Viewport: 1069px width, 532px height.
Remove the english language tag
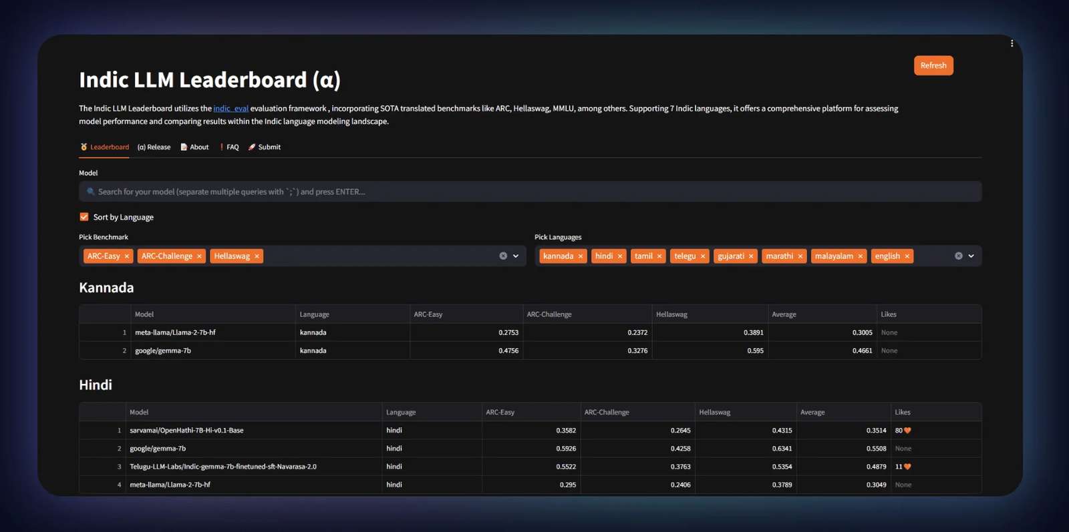tap(907, 256)
